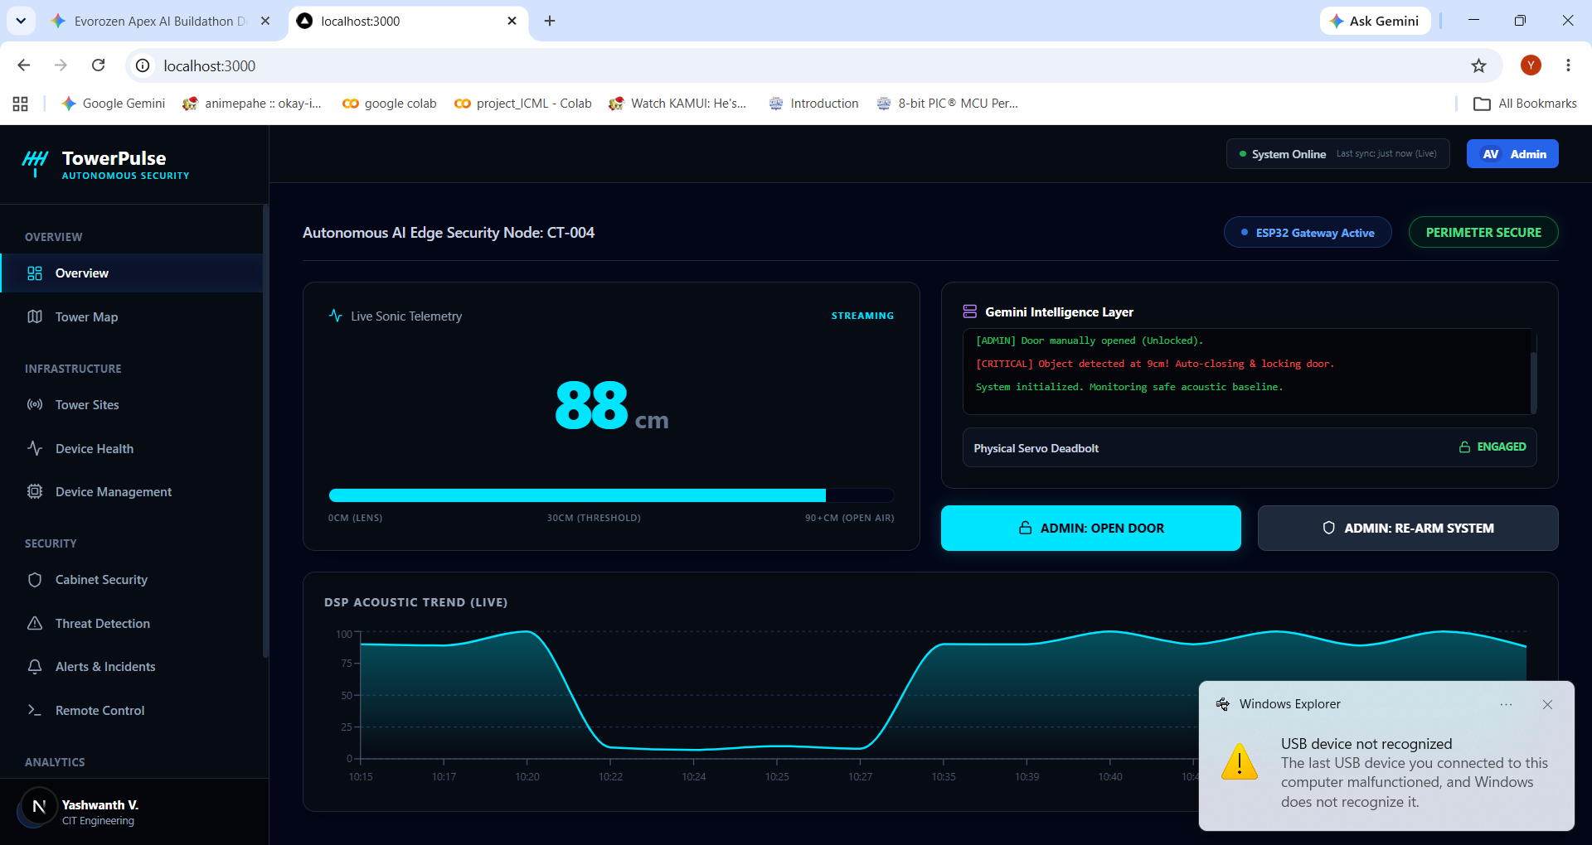The height and width of the screenshot is (845, 1592).
Task: Open the Chrome profile avatar
Action: click(1531, 65)
